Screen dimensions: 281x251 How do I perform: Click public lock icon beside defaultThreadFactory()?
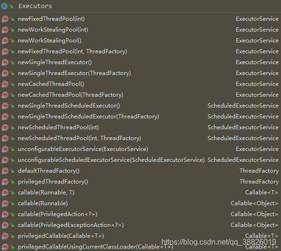pyautogui.click(x=12, y=171)
